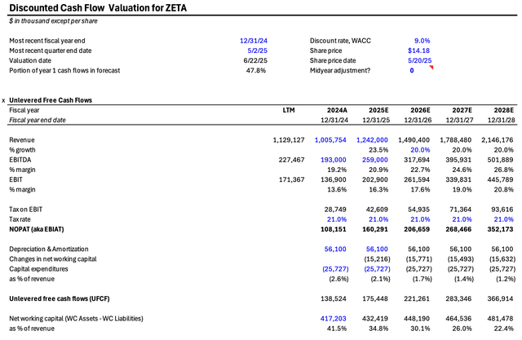Screen dimensions: 522x340
Task: Click the valuation date 6/22/25
Action: [x=255, y=60]
